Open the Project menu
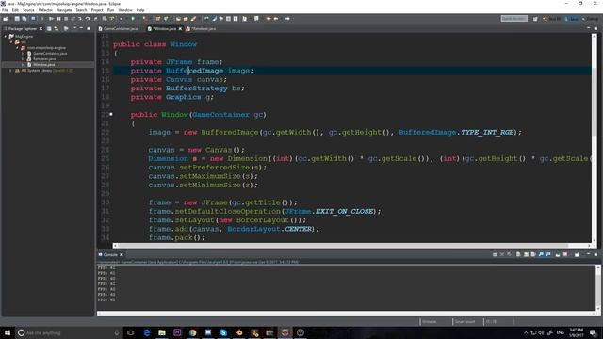603x339 pixels. [x=97, y=10]
